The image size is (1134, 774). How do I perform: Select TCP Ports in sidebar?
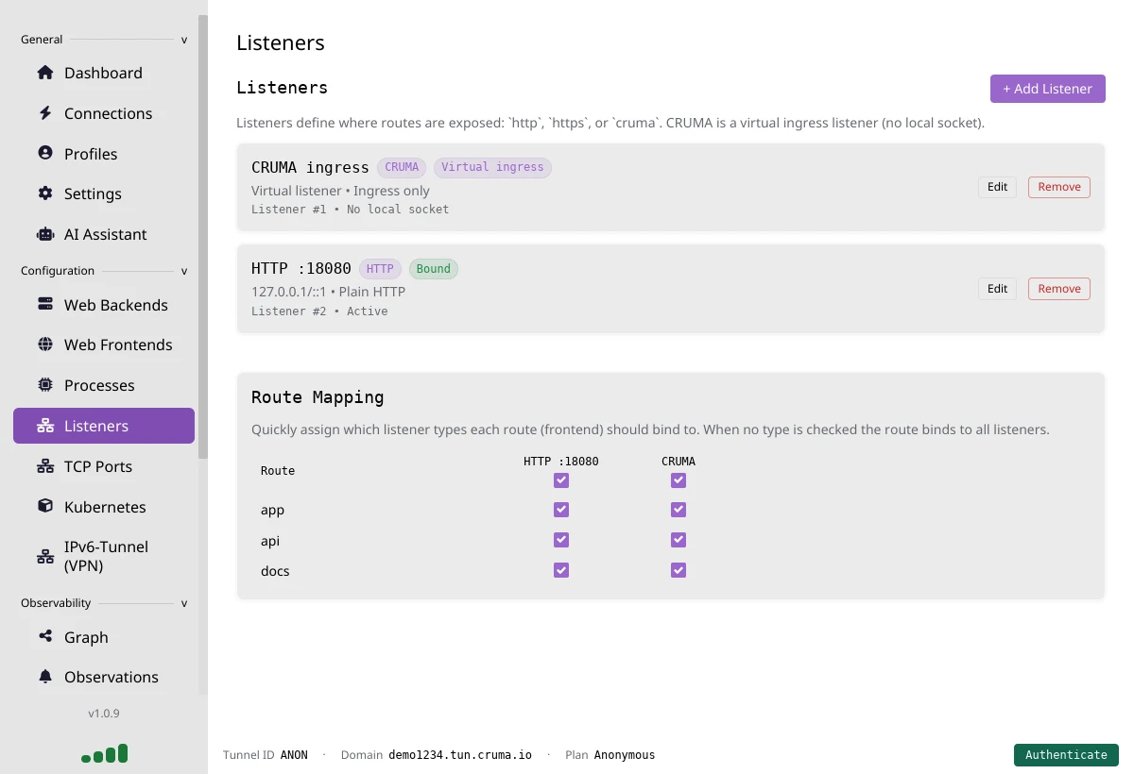tap(104, 466)
